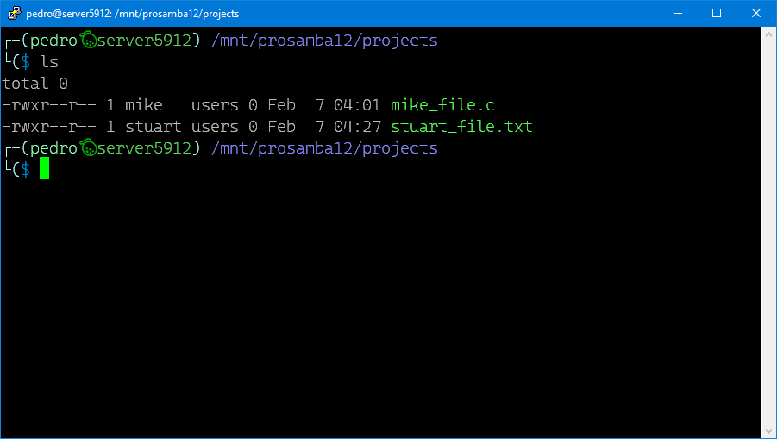This screenshot has width=777, height=439.
Task: Click the owner name "stuart" in the listing
Action: 154,127
